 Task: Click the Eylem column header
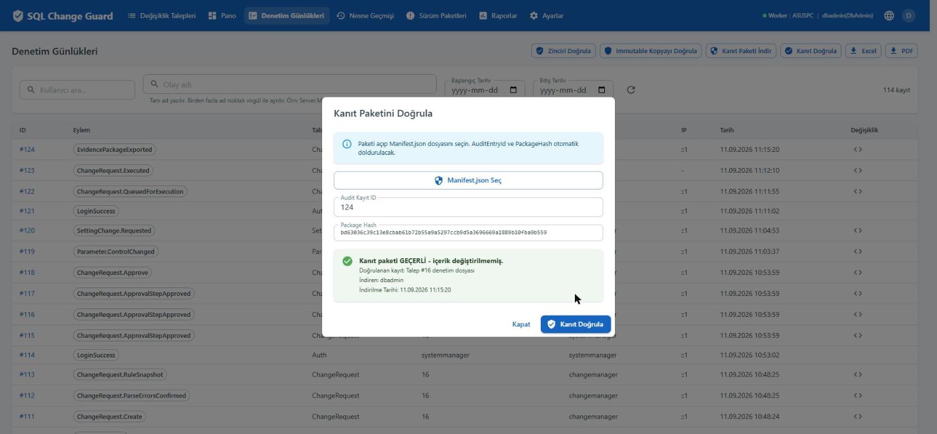[x=81, y=130]
